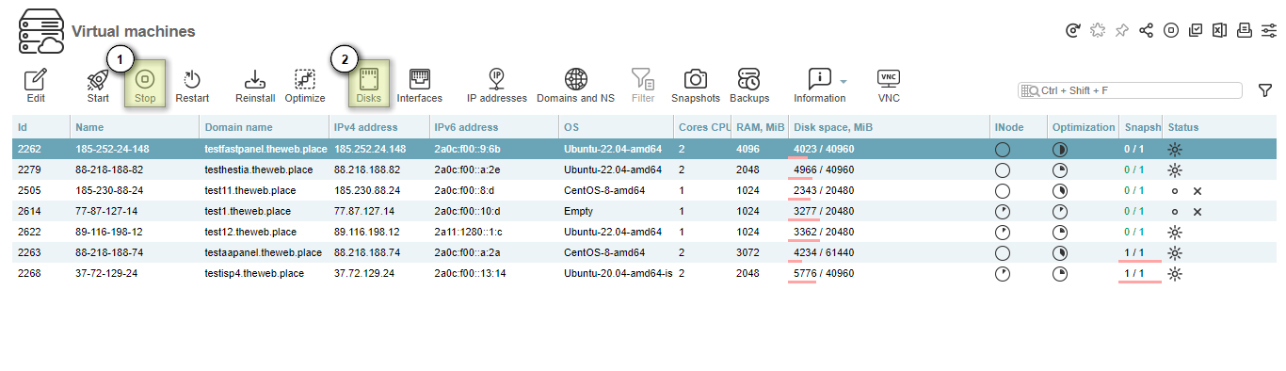
Task: Click the status sun icon for row 2279
Action: click(x=1174, y=169)
